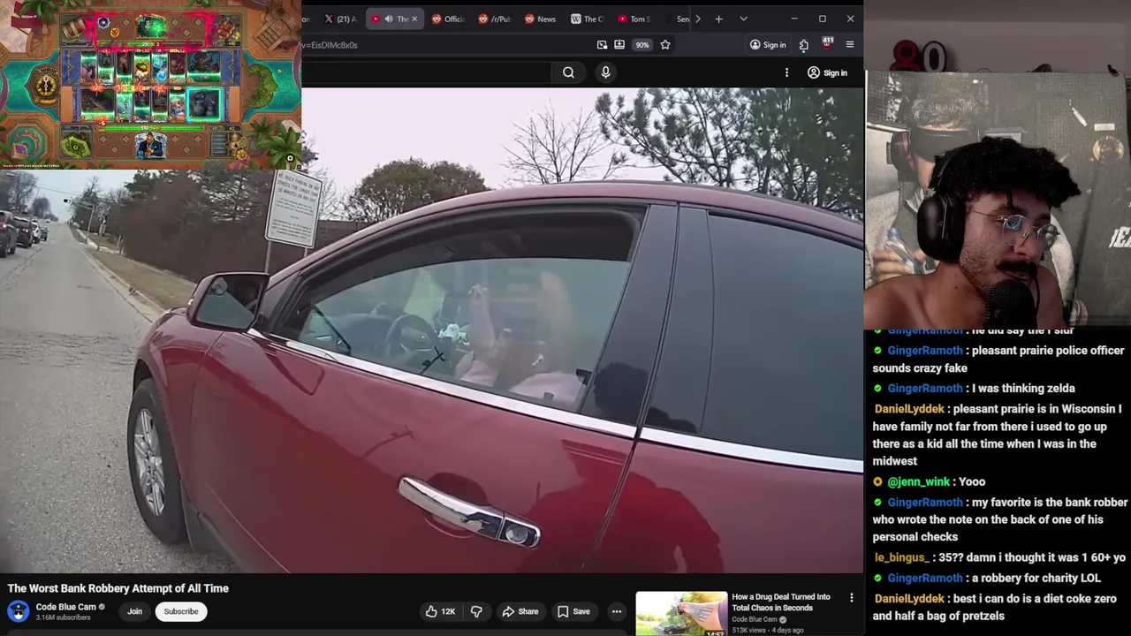Dislike the video with thumbs down
Image resolution: width=1131 pixels, height=636 pixels.
click(476, 611)
